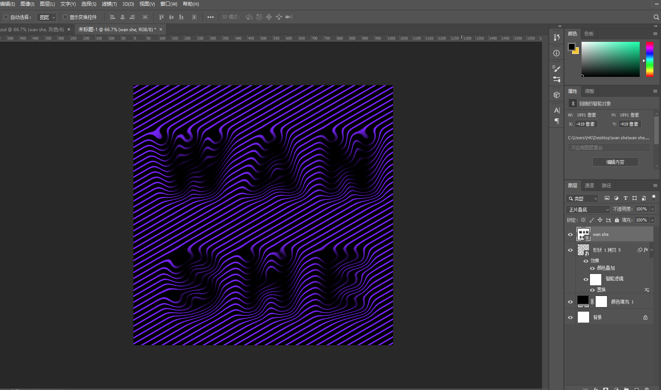The image size is (661, 390).
Task: Switch to the 通道 tab
Action: pos(589,185)
